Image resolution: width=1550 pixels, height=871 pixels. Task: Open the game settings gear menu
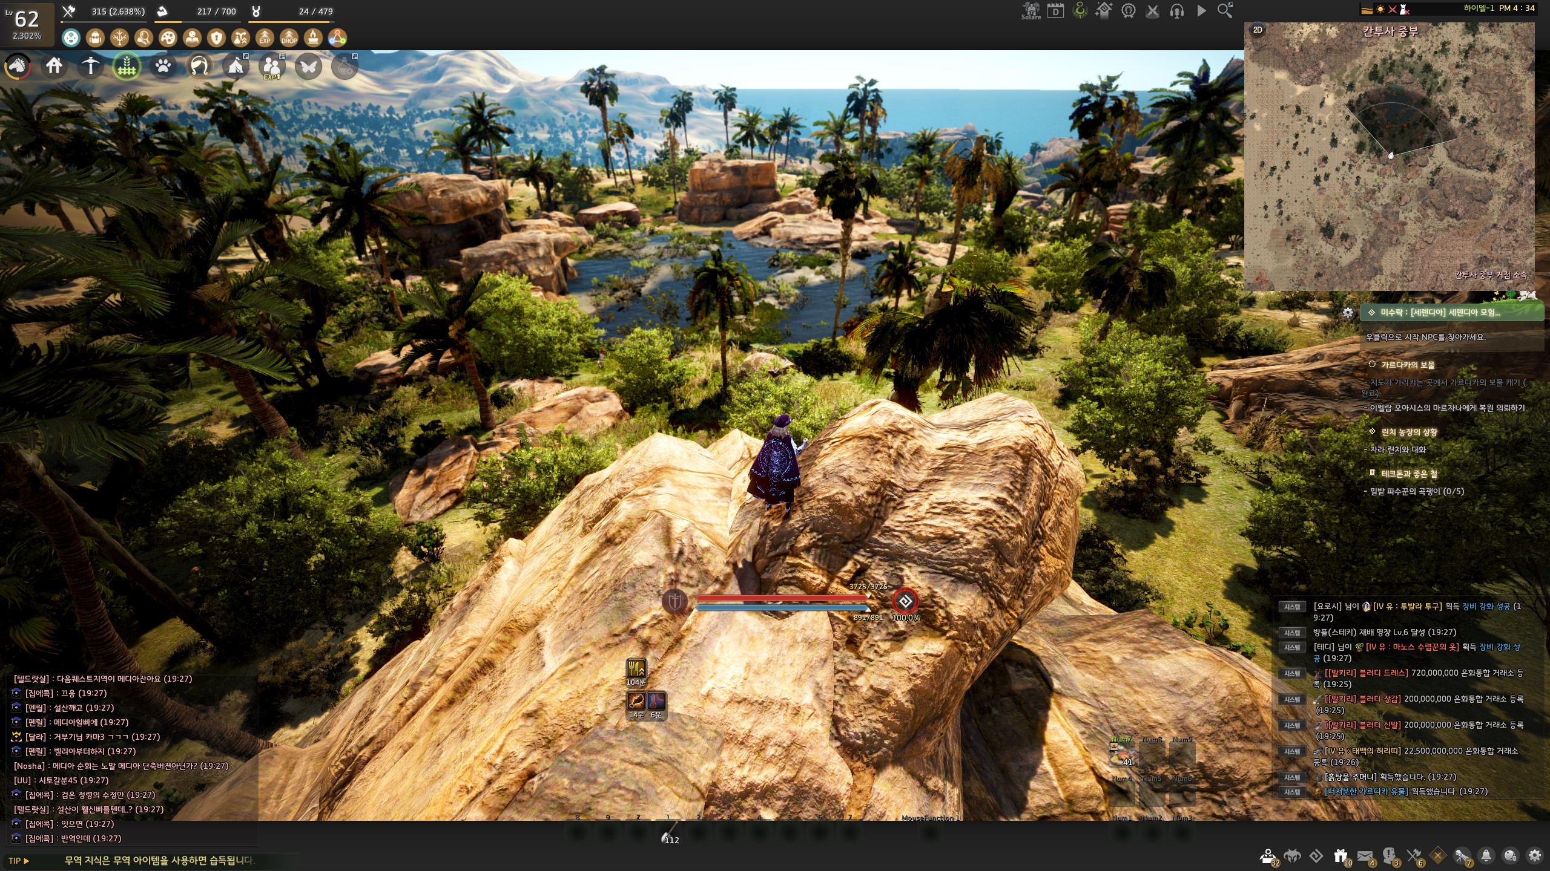coord(1534,856)
